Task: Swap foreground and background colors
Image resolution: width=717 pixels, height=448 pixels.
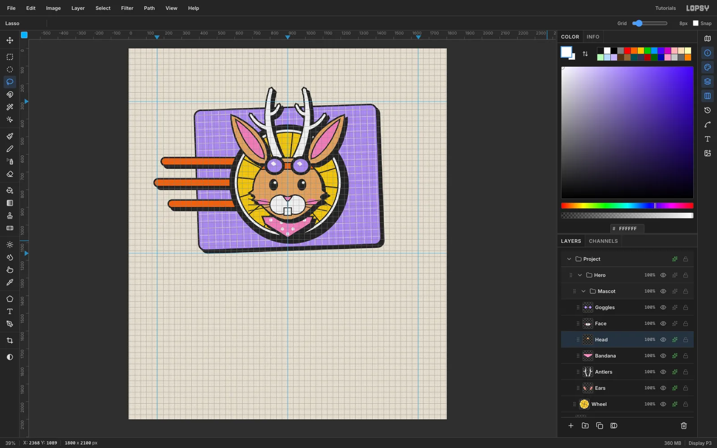Action: [x=585, y=54]
